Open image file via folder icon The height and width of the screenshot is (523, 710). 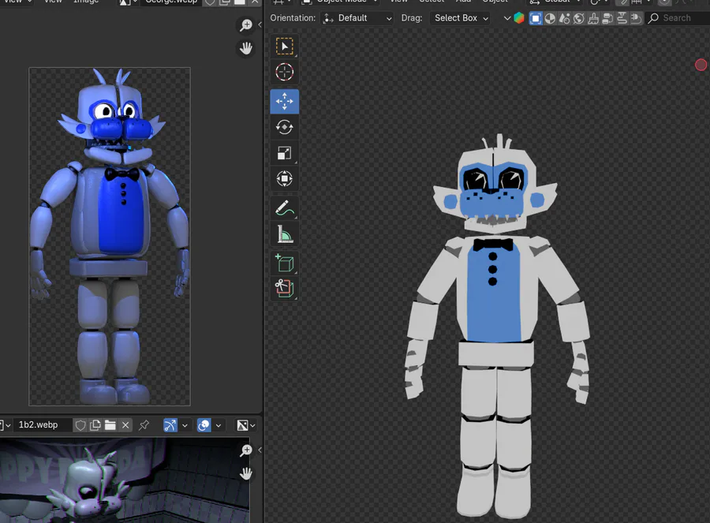(110, 425)
